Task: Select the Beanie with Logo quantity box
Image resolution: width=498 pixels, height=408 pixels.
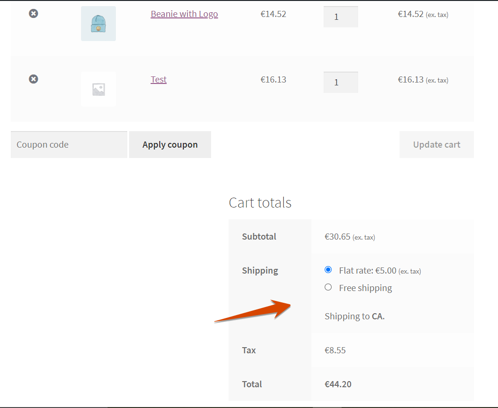Action: [x=341, y=16]
